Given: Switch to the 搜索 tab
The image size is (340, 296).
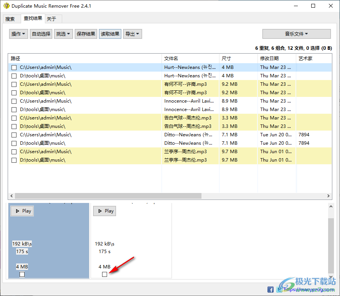Looking at the screenshot, I should [11, 18].
